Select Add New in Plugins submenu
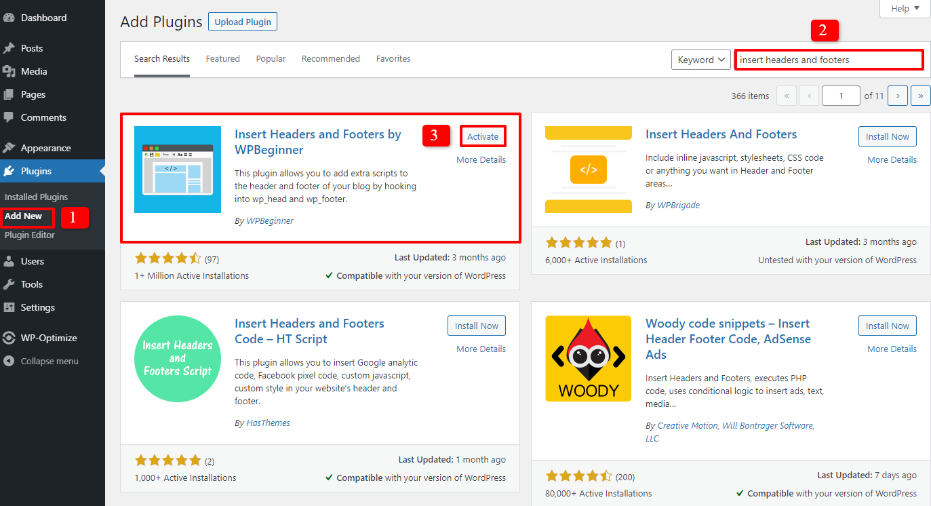 pos(24,216)
